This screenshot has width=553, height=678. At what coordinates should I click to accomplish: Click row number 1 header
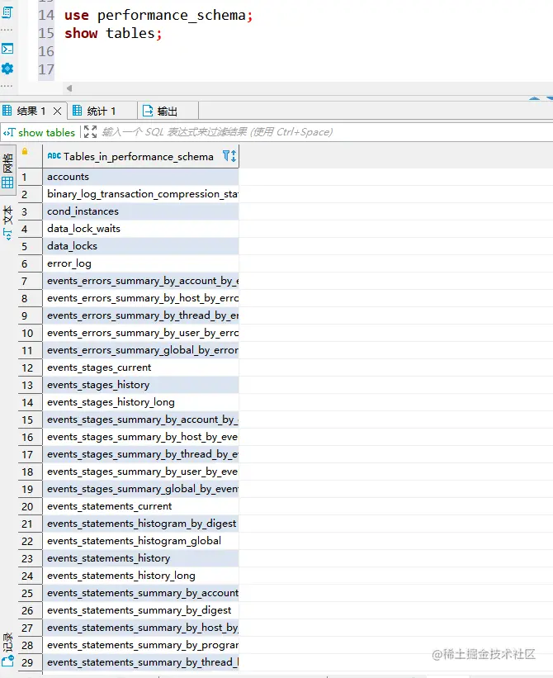31,177
